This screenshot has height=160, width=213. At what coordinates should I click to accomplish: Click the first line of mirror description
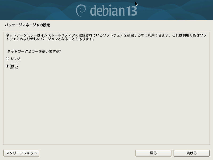106,35
